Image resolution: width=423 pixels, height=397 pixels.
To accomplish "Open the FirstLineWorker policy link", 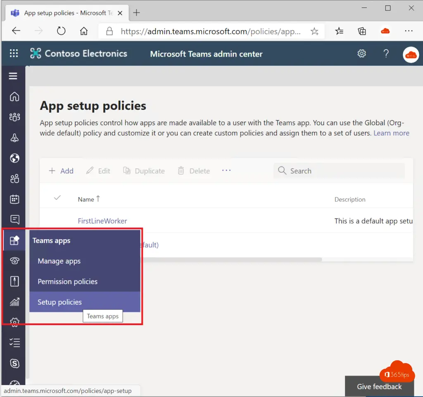I will (x=102, y=221).
